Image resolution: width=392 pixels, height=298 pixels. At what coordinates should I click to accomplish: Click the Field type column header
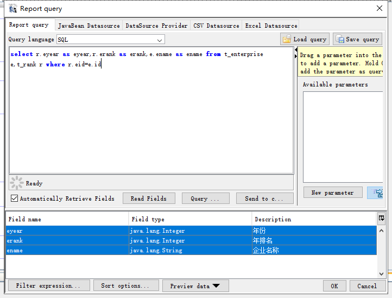click(190, 219)
